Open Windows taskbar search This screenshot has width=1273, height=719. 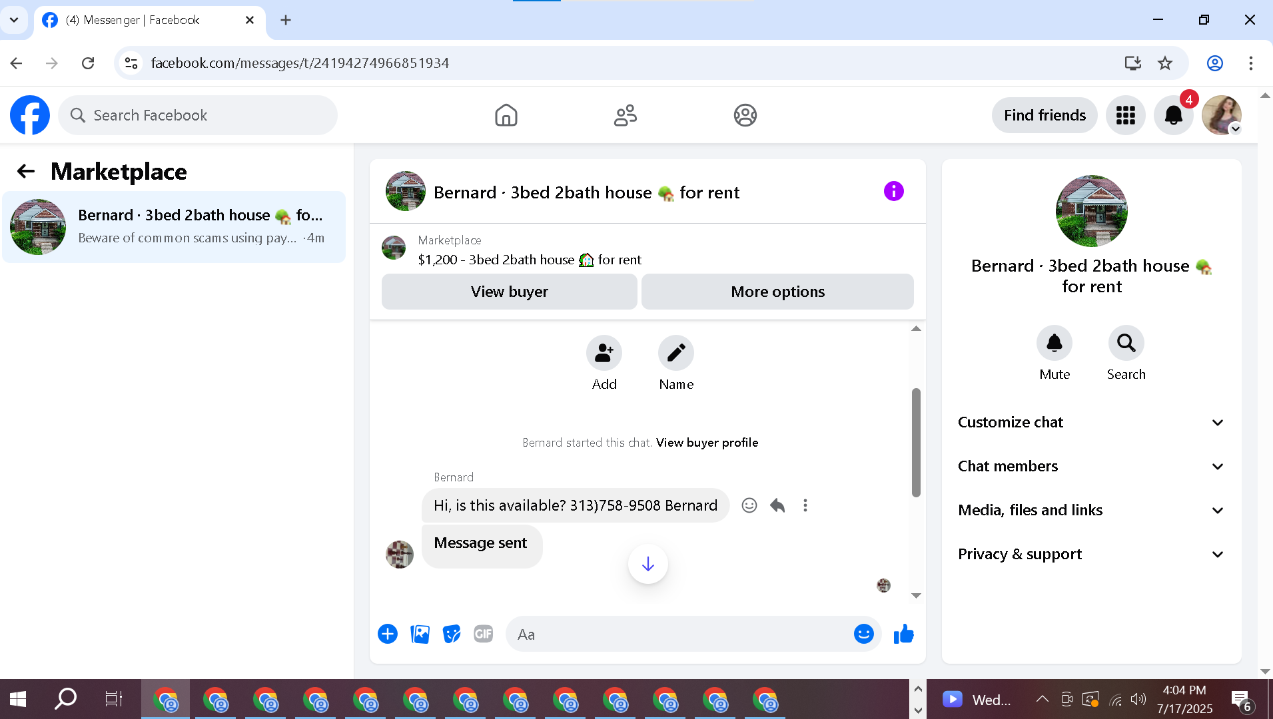(65, 699)
